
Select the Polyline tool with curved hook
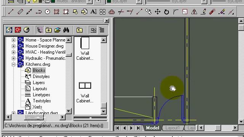(x=39, y=12)
